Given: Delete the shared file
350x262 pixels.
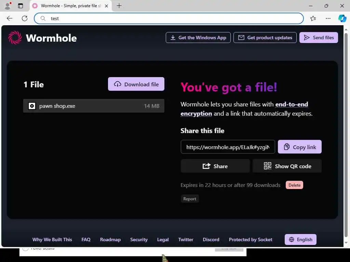Looking at the screenshot, I should pyautogui.click(x=294, y=185).
